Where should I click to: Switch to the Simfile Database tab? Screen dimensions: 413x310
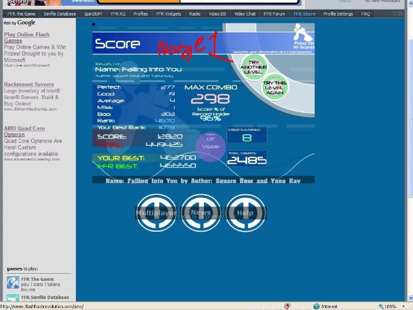(x=65, y=14)
